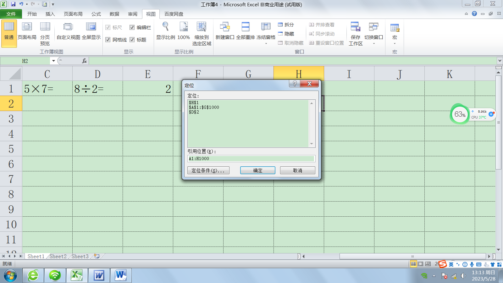Image resolution: width=503 pixels, height=283 pixels.
Task: Open a New Window (新建窗口)
Action: click(x=225, y=31)
